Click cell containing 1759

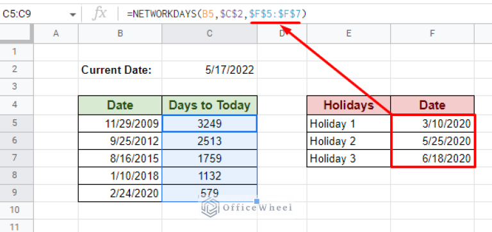point(209,158)
